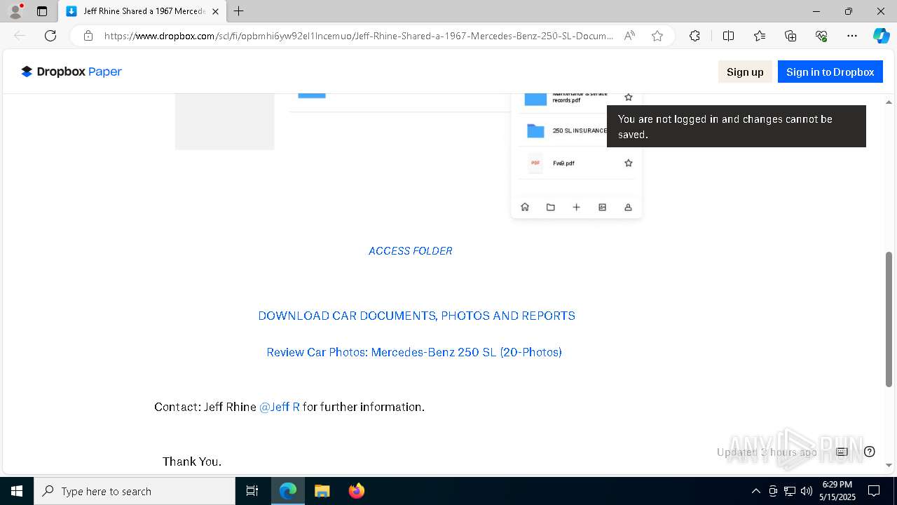The height and width of the screenshot is (505, 897).
Task: Tap the plus icon in mobile preview
Action: click(576, 207)
